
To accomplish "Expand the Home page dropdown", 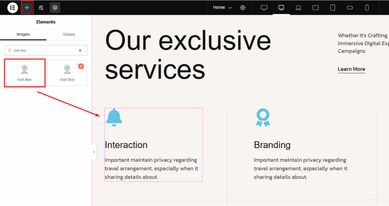I will (223, 8).
